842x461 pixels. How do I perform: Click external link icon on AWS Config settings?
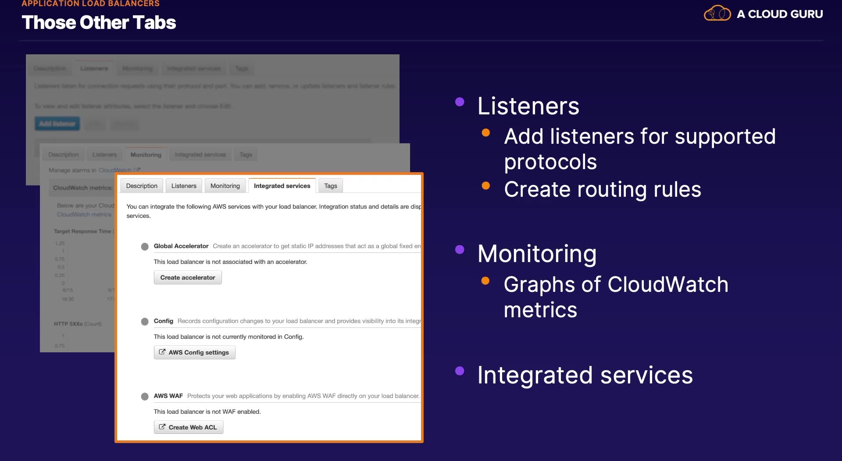162,352
